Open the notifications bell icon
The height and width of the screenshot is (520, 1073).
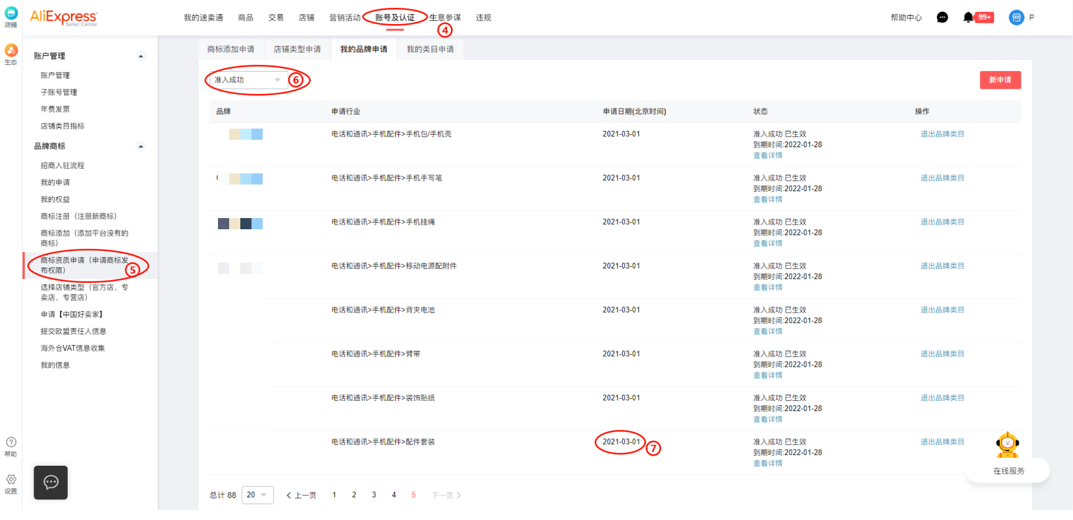tap(968, 17)
